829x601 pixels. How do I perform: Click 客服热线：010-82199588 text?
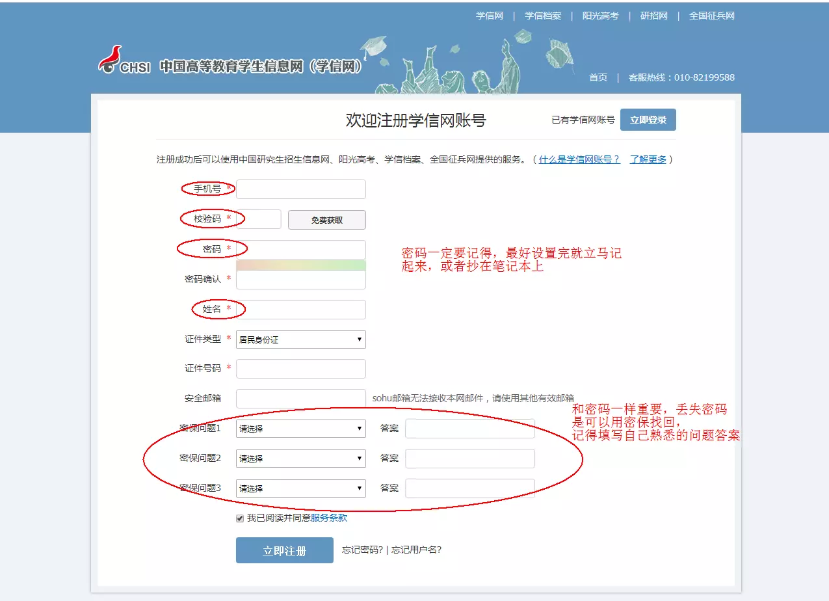tap(681, 77)
